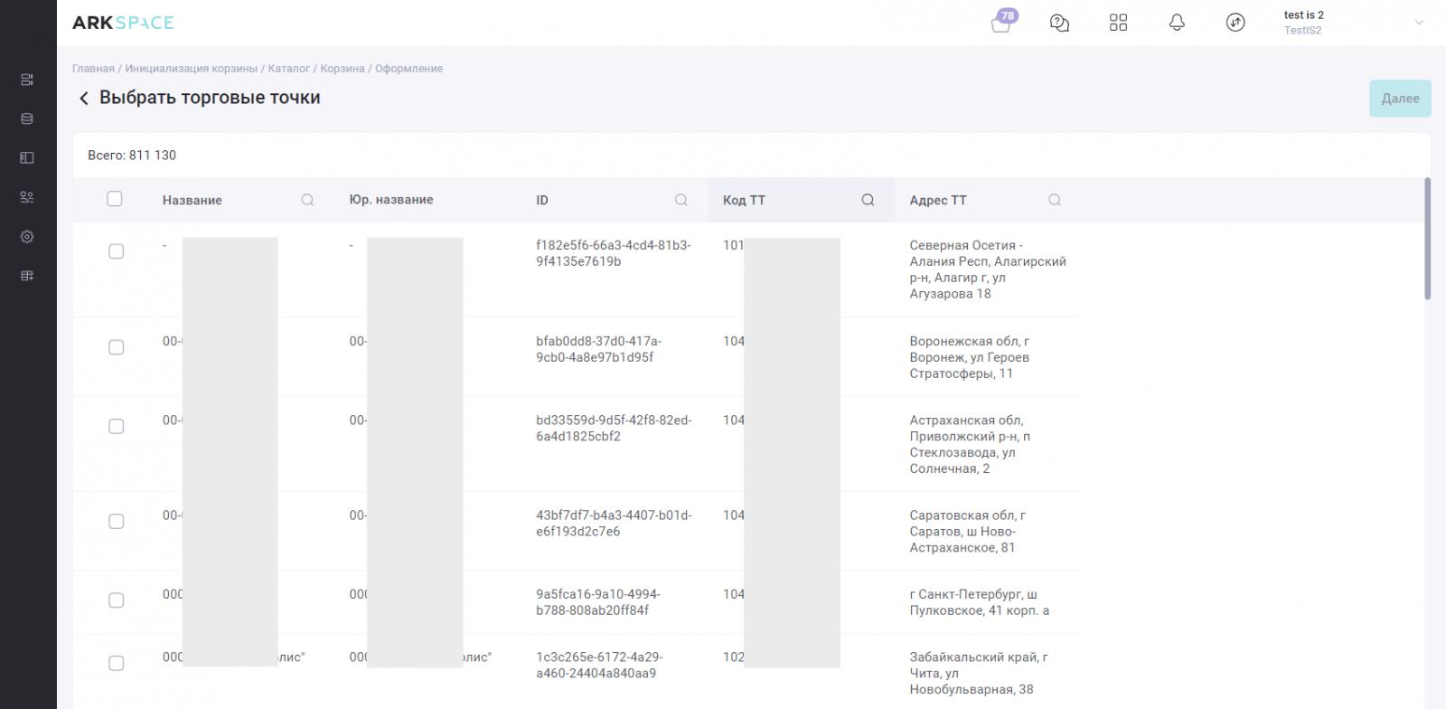Click the vertical table scrollbar thumb
Viewport: 1446px width, 709px height.
[x=1428, y=239]
